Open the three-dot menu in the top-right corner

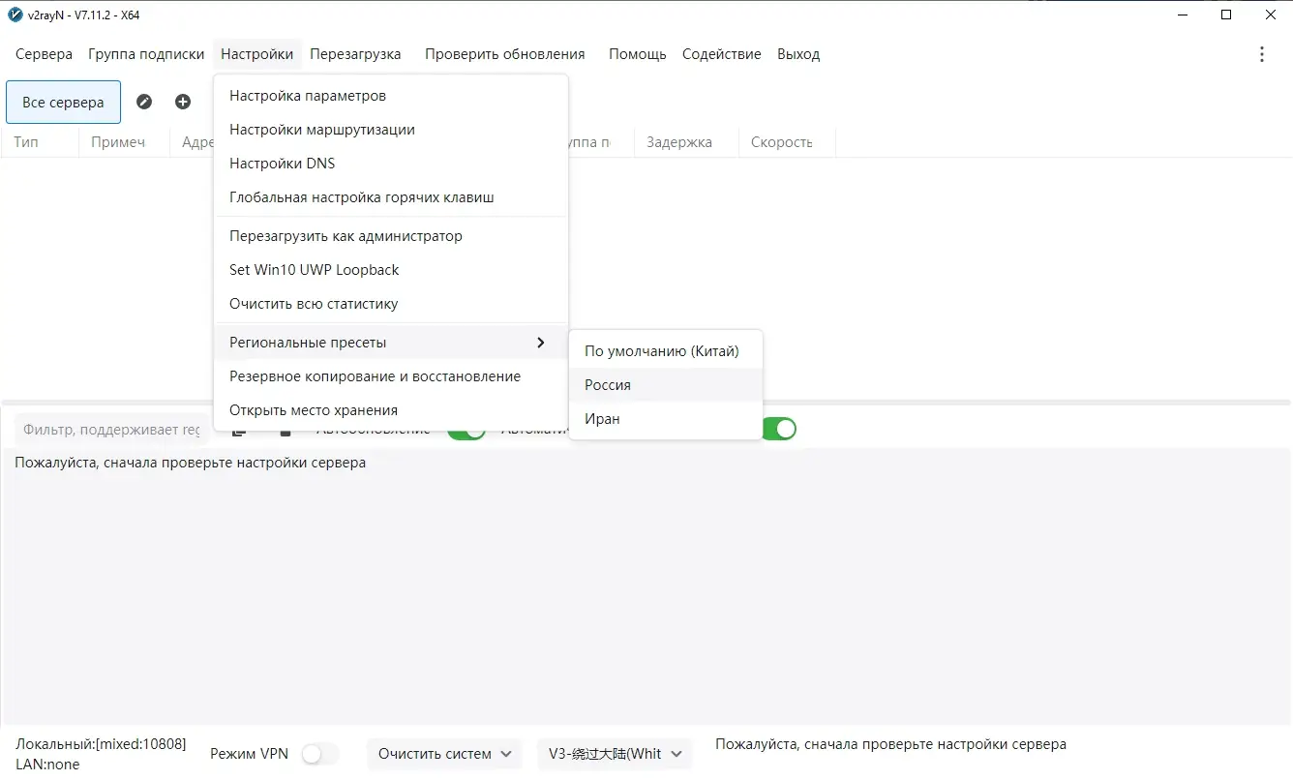pyautogui.click(x=1262, y=54)
